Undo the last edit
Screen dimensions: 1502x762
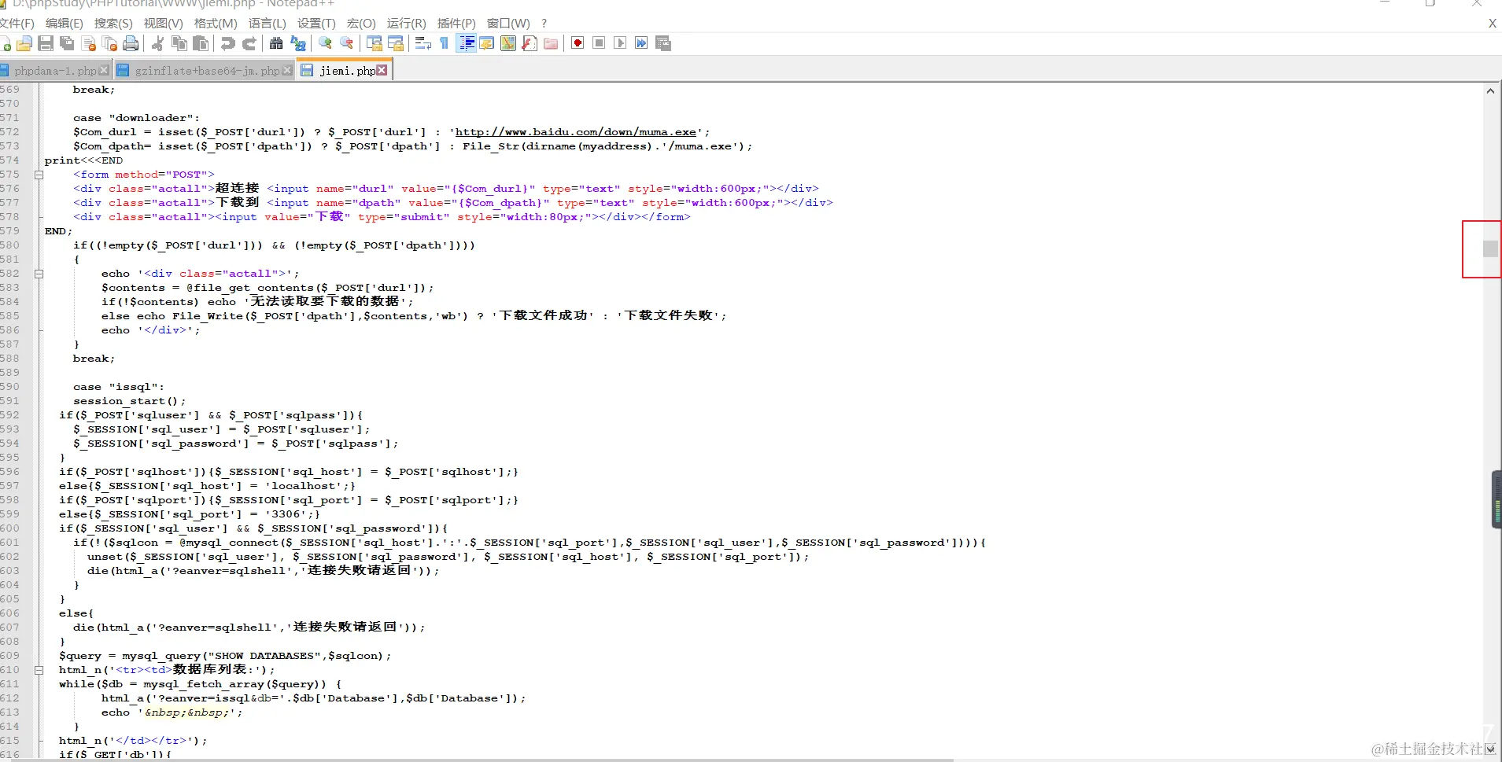tap(228, 43)
